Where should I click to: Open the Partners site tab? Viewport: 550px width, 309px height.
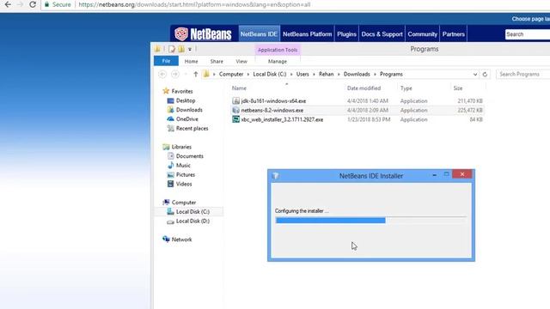pyautogui.click(x=453, y=34)
